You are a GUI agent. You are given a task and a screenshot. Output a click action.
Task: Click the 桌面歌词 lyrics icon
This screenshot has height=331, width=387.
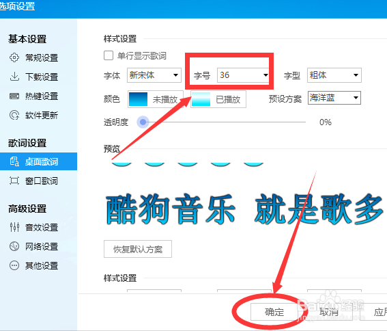pos(14,161)
